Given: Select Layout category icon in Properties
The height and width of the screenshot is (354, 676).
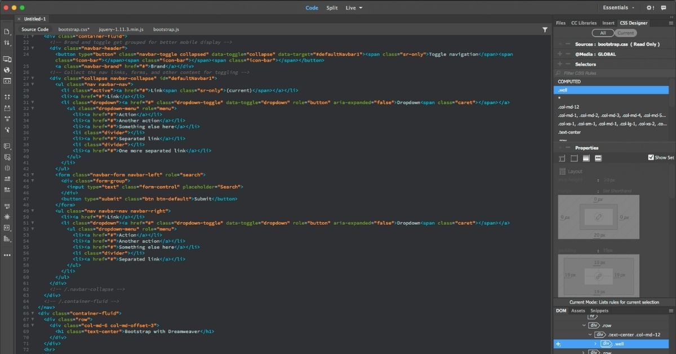Looking at the screenshot, I should (562, 158).
